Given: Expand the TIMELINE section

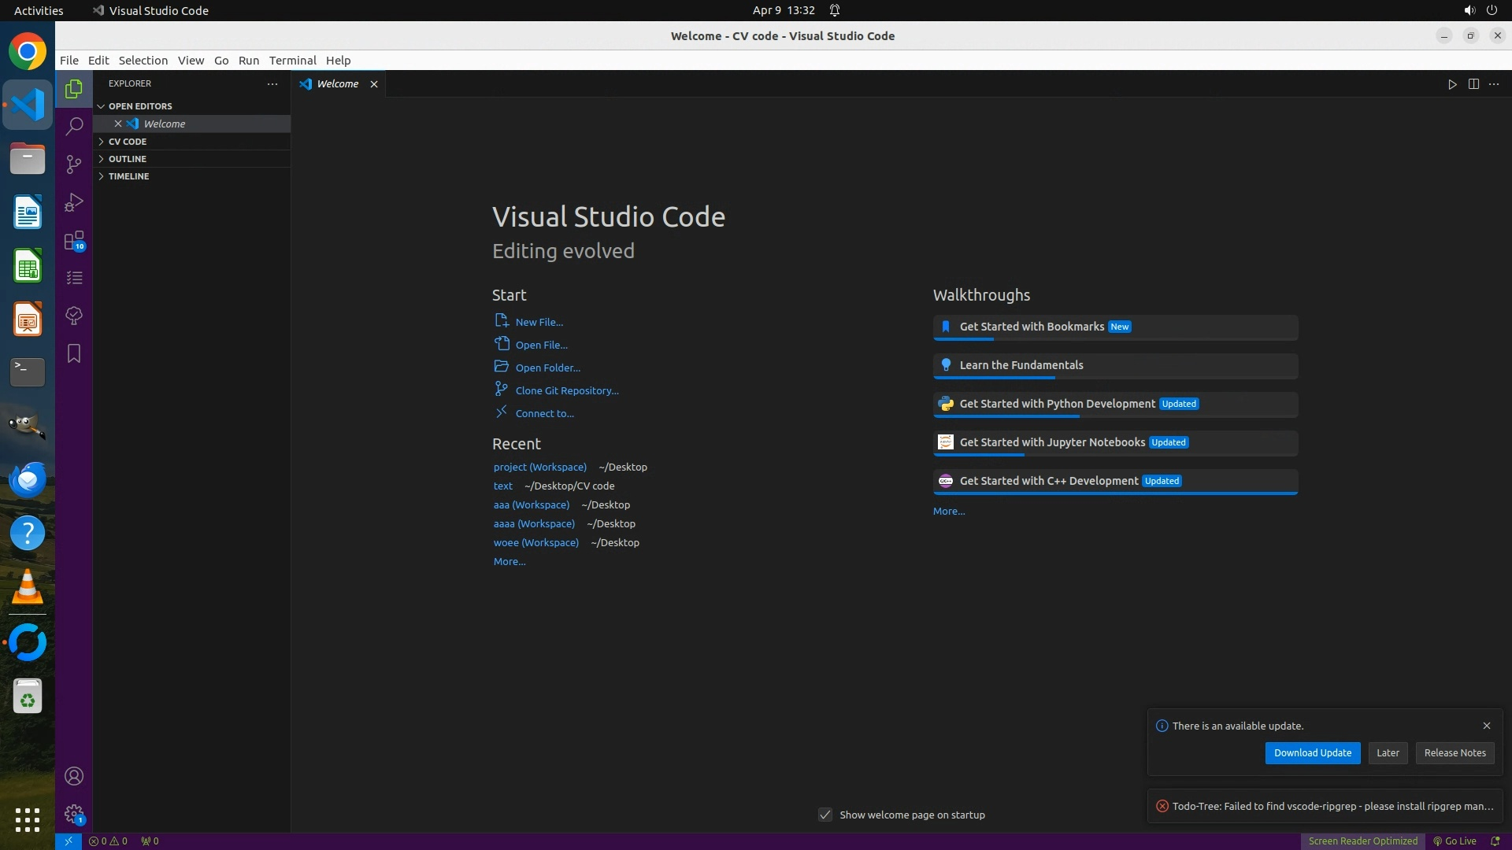Looking at the screenshot, I should 128,176.
